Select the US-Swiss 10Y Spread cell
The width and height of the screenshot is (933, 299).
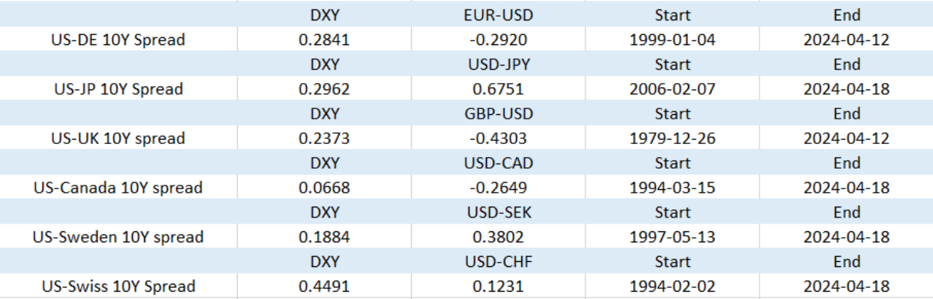(118, 287)
